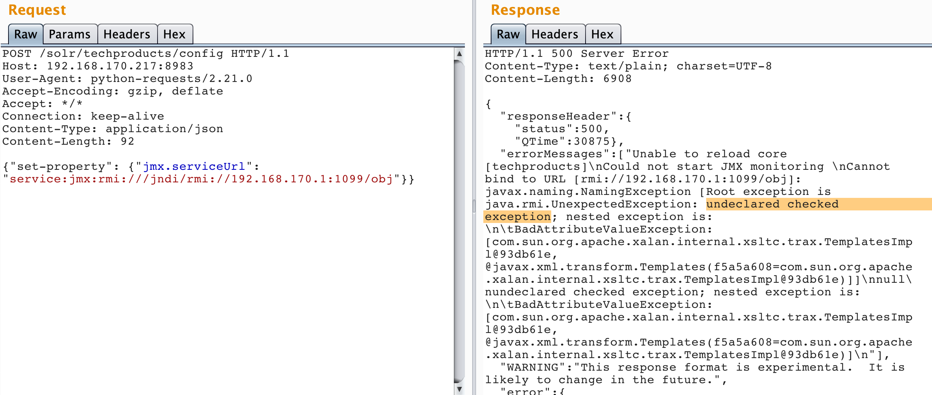Open the Request Hex tab

[x=175, y=34]
